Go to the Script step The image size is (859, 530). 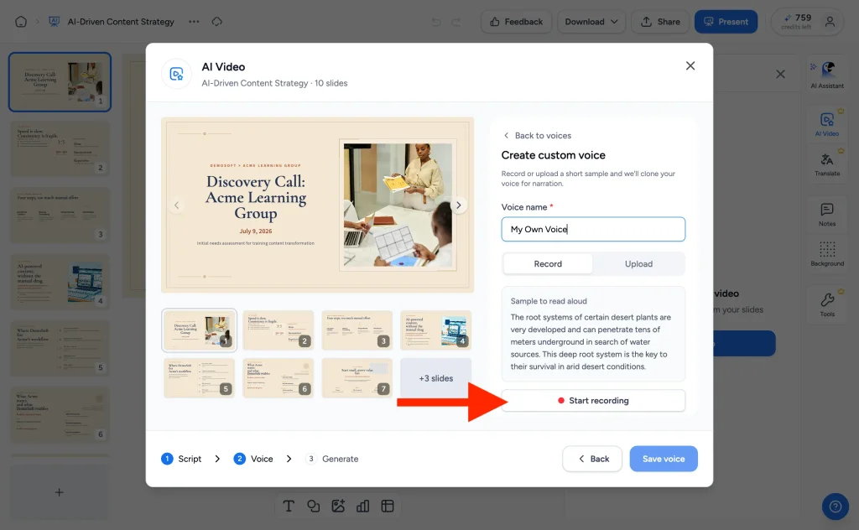pyautogui.click(x=181, y=459)
